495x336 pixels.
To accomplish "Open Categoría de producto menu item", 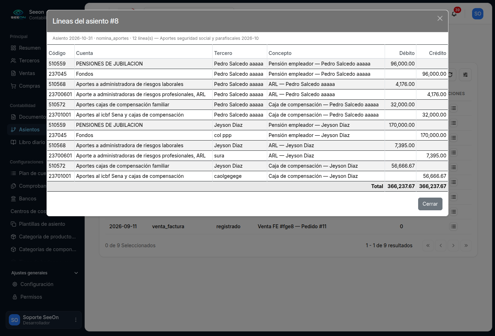I will (47, 237).
